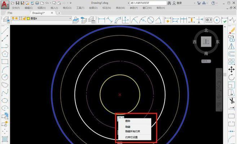Select the Linear dimension tool
The width and height of the screenshot is (237, 144).
click(x=101, y=20)
